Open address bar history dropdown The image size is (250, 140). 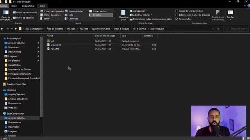click(x=212, y=29)
